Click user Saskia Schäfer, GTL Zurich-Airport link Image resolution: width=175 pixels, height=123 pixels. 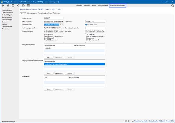pos(161,121)
